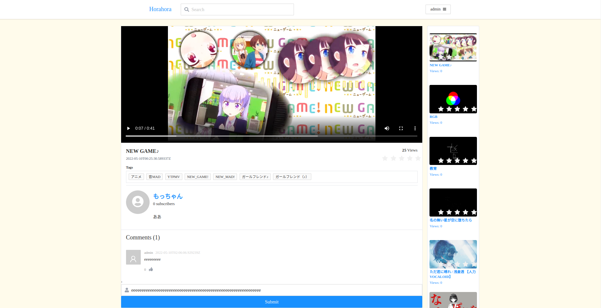This screenshot has height=308, width=601.
Task: Click the search magnifier icon
Action: point(187,9)
